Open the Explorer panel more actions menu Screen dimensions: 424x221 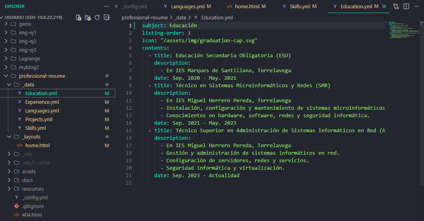click(106, 6)
